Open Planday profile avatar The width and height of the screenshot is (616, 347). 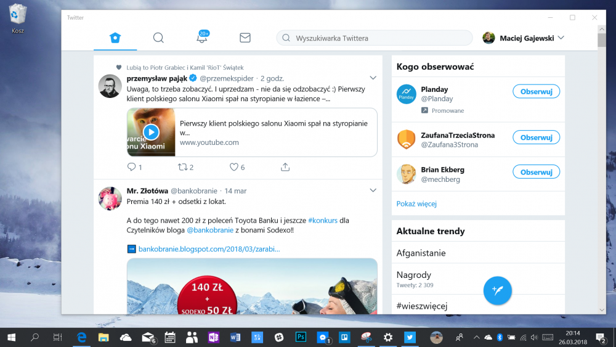click(406, 94)
